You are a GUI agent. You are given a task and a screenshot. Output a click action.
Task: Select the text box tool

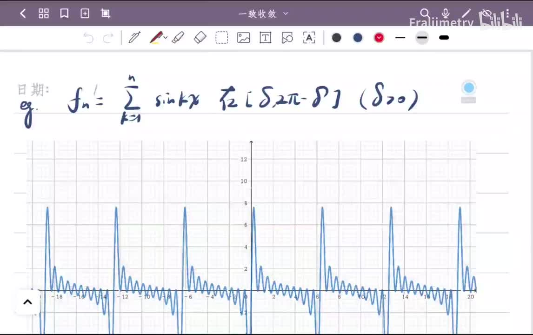click(x=266, y=37)
